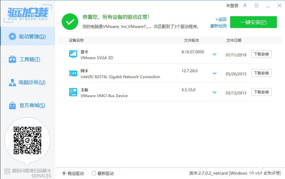Click 下载安装 for Intel 82574L network card
The height and width of the screenshot is (179, 285).
tap(261, 73)
